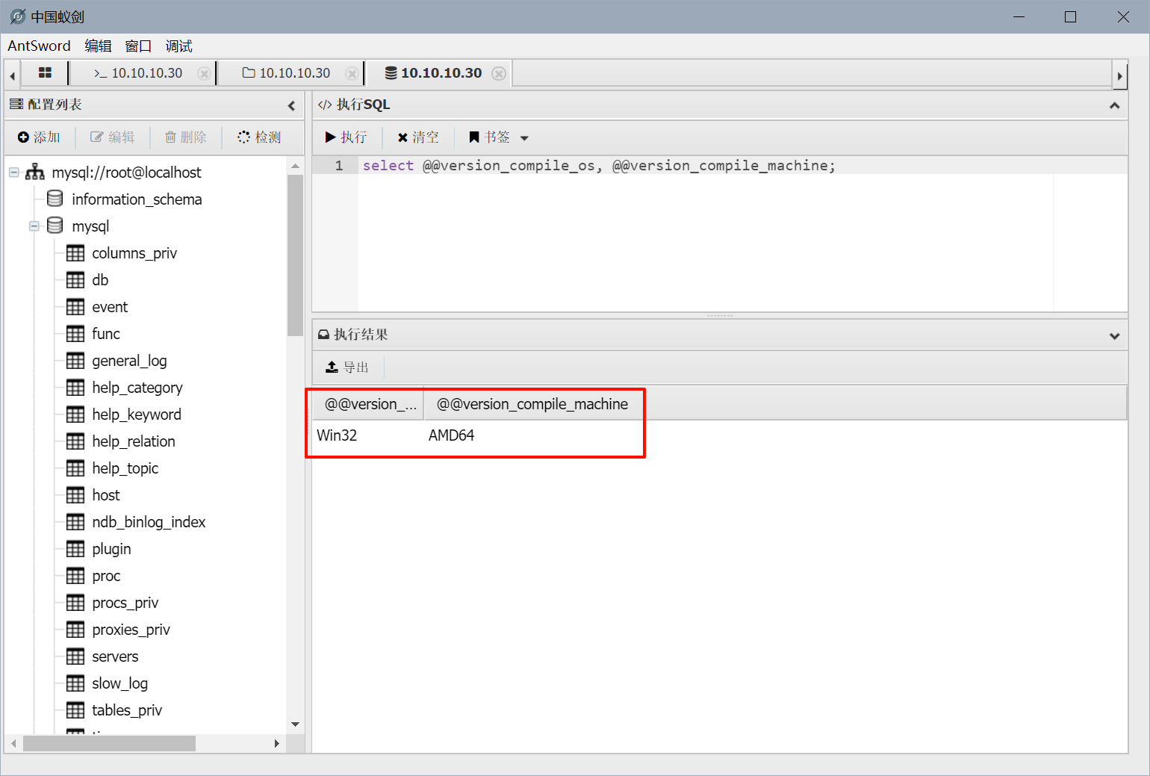Open the bookmarks (书签) dropdown
Viewport: 1150px width, 776px height.
(524, 138)
